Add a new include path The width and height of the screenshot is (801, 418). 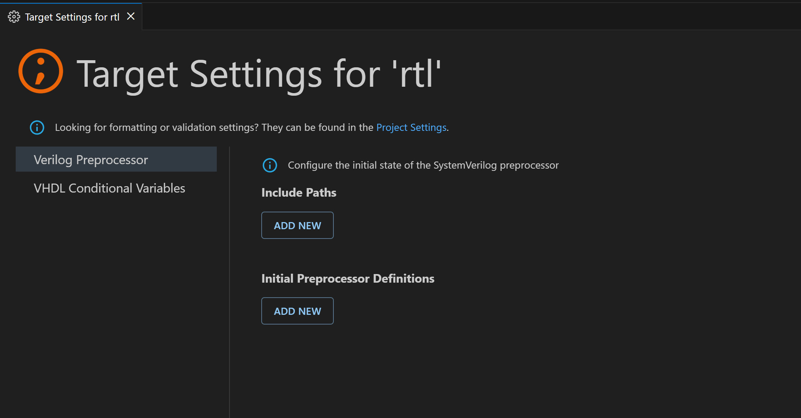(x=298, y=225)
